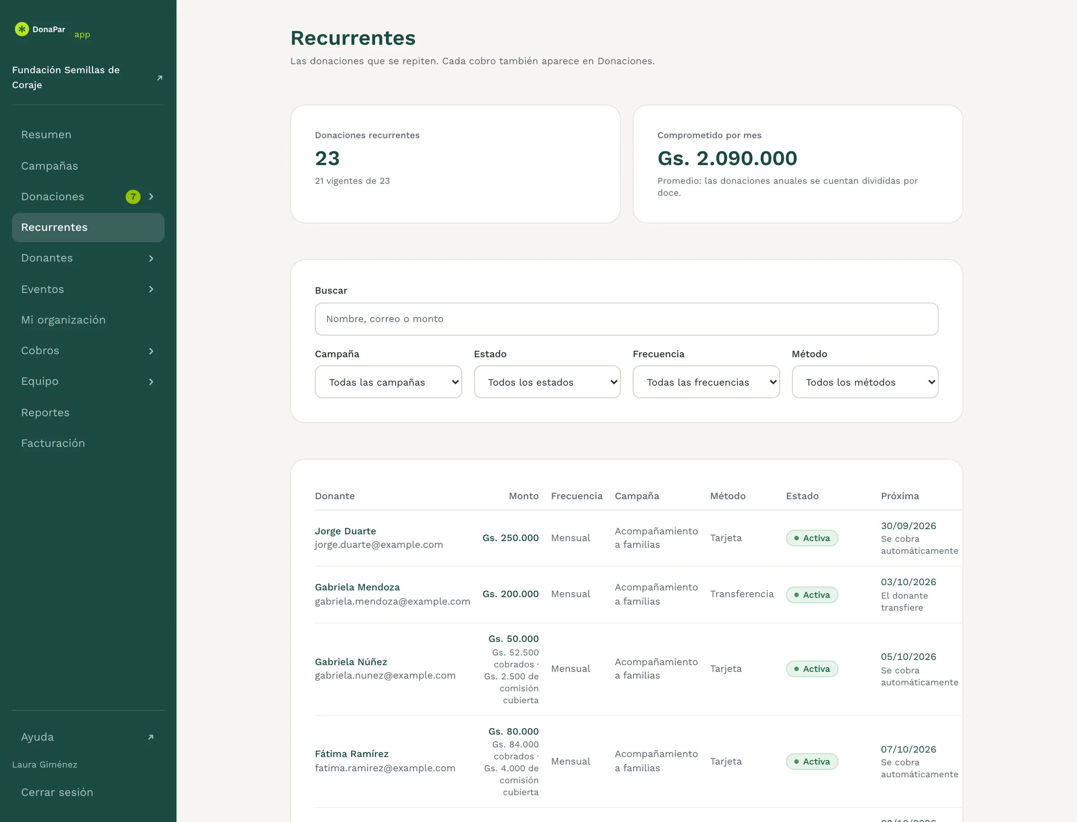This screenshot has height=822, width=1077.
Task: Click Activa status badge for Jorge Duarte
Action: 812,538
